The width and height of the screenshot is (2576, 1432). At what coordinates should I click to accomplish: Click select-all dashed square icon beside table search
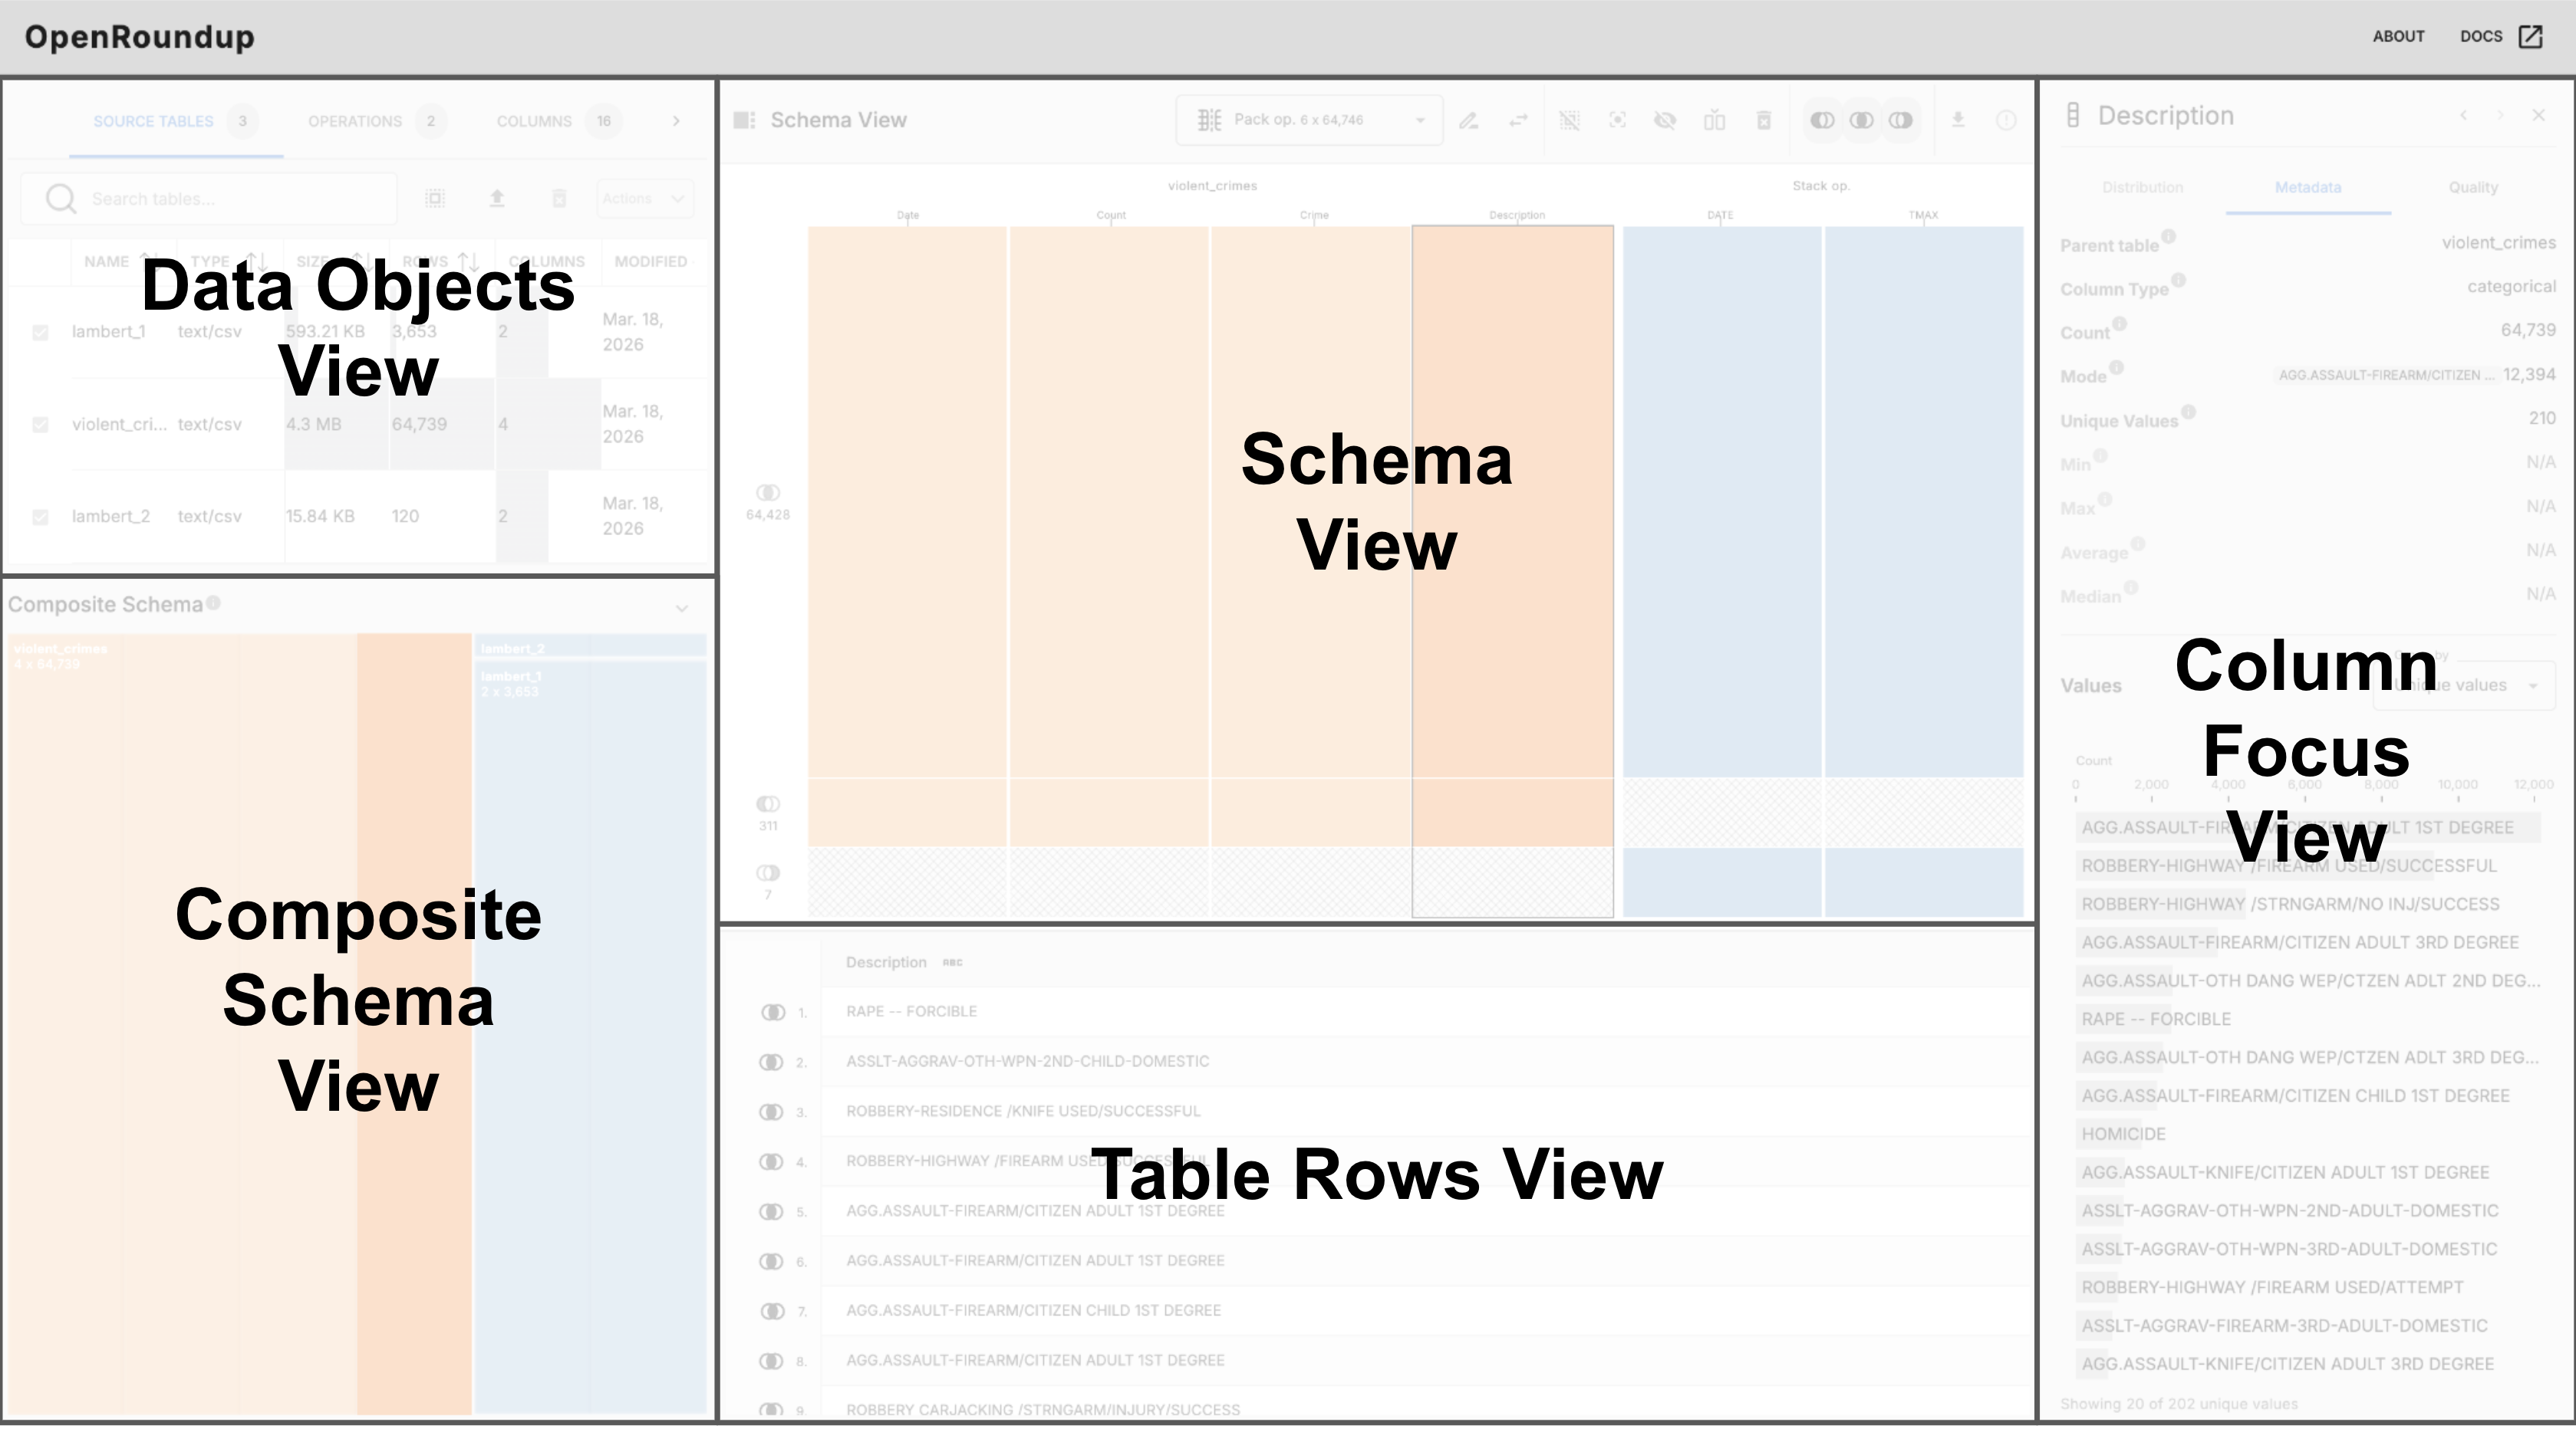435,199
